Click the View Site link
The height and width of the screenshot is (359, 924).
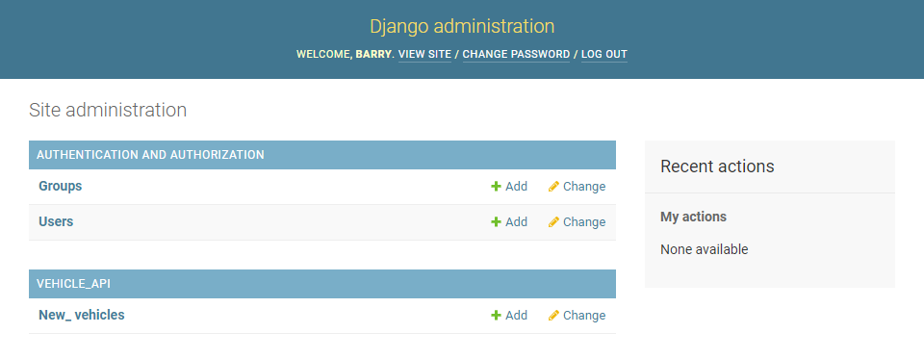tap(424, 54)
